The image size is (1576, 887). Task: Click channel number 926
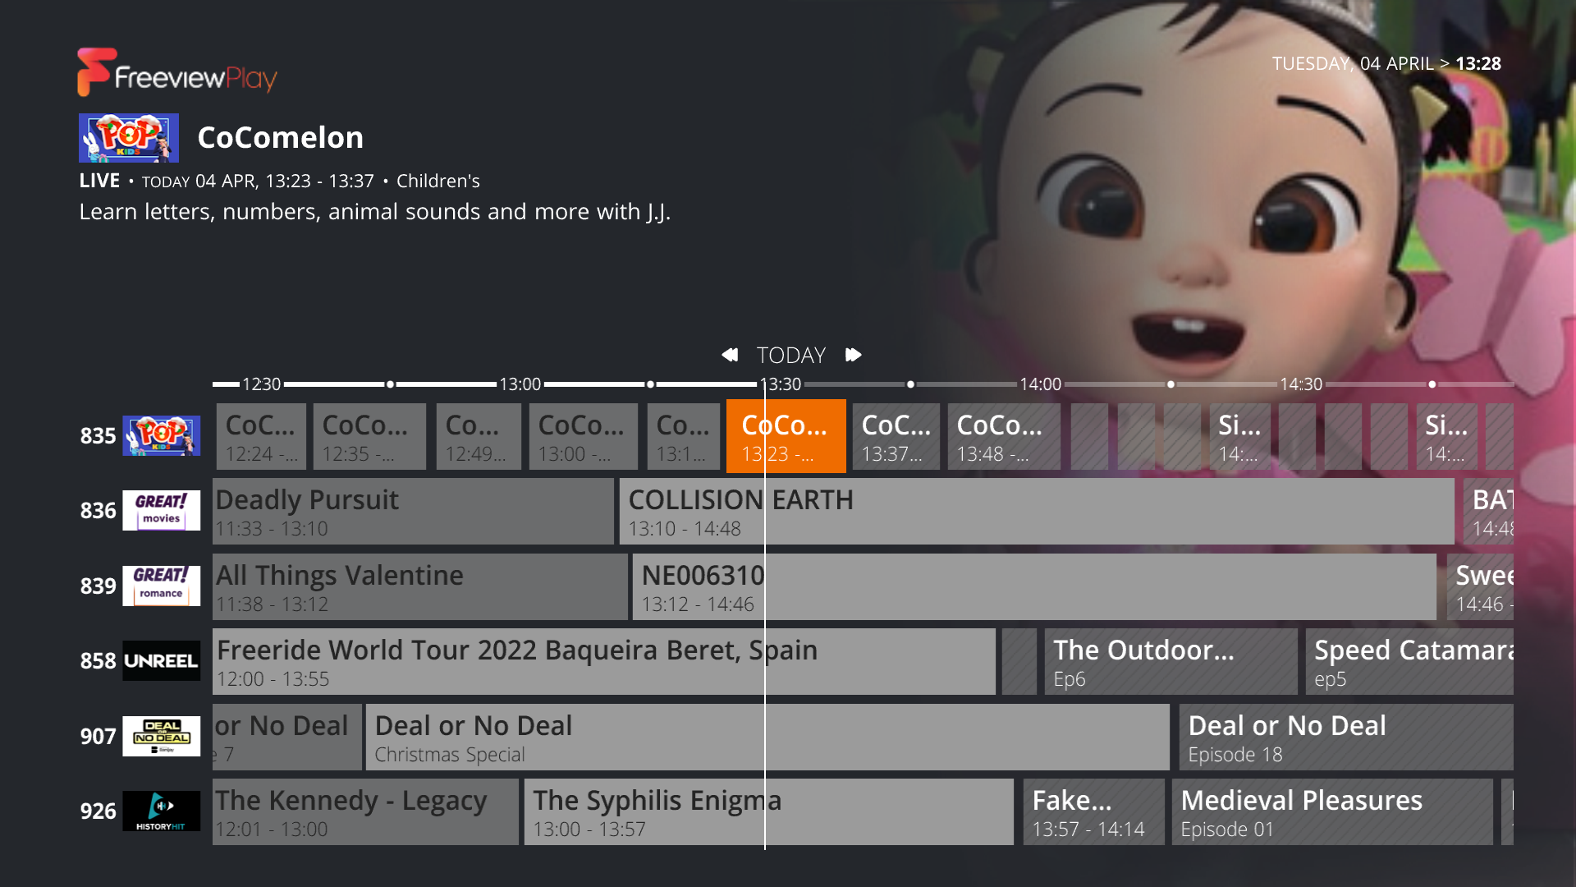click(x=98, y=811)
